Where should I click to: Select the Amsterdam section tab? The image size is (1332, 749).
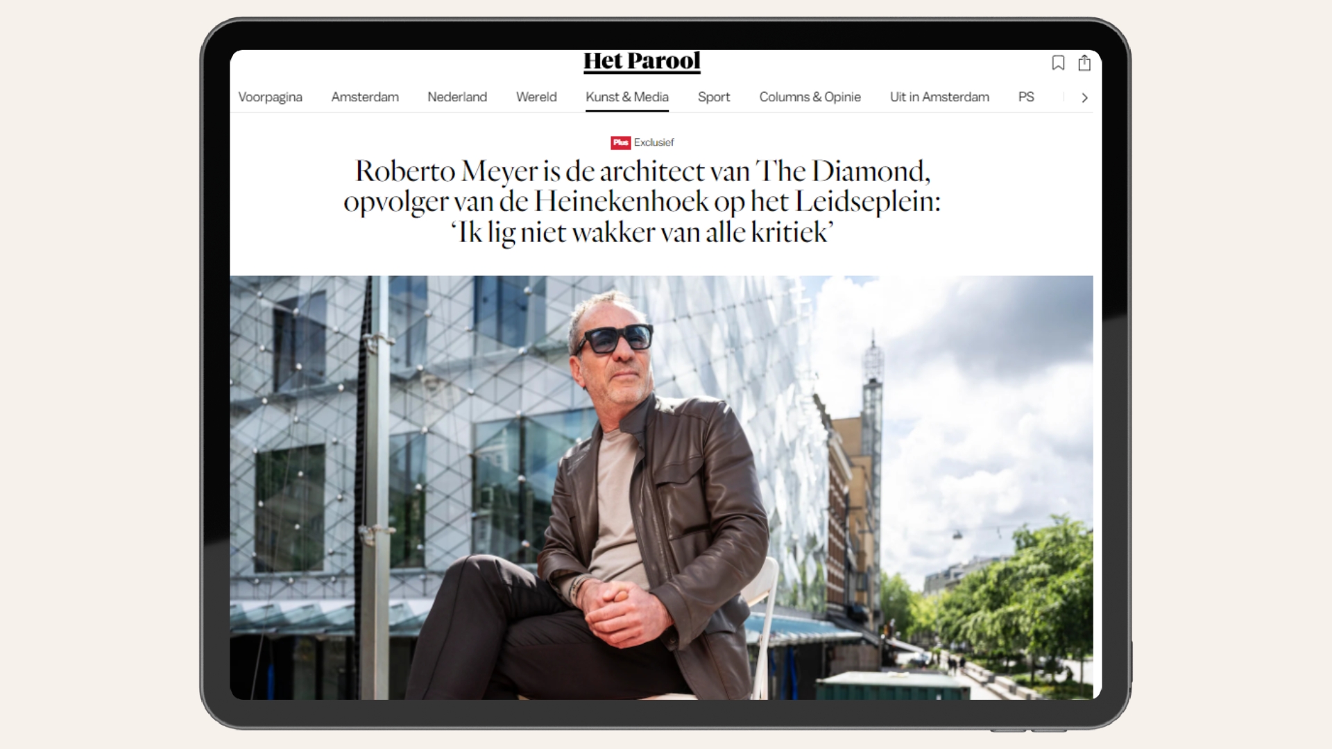point(365,97)
